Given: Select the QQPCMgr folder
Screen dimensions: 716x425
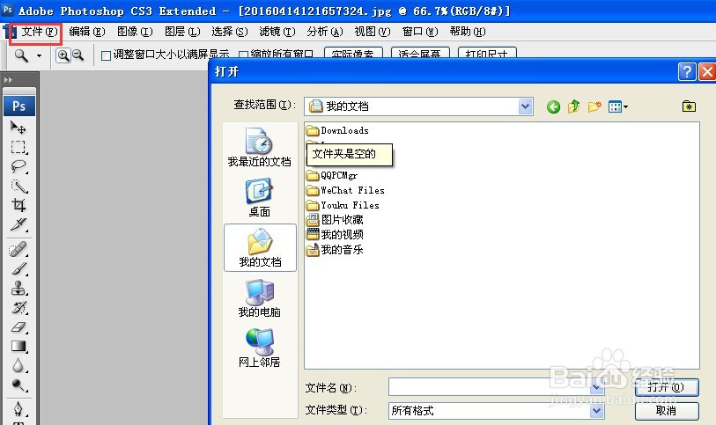Looking at the screenshot, I should [x=332, y=176].
